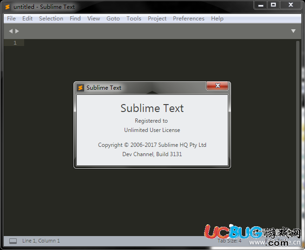Click the large 'Sublime Text' heading in dialog
Screen dimensions: 305x250
point(152,108)
